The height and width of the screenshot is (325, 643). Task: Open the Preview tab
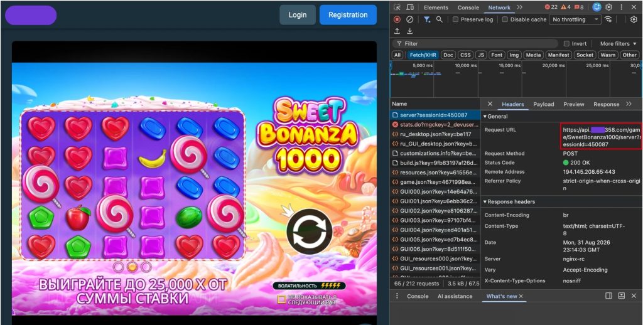(574, 104)
